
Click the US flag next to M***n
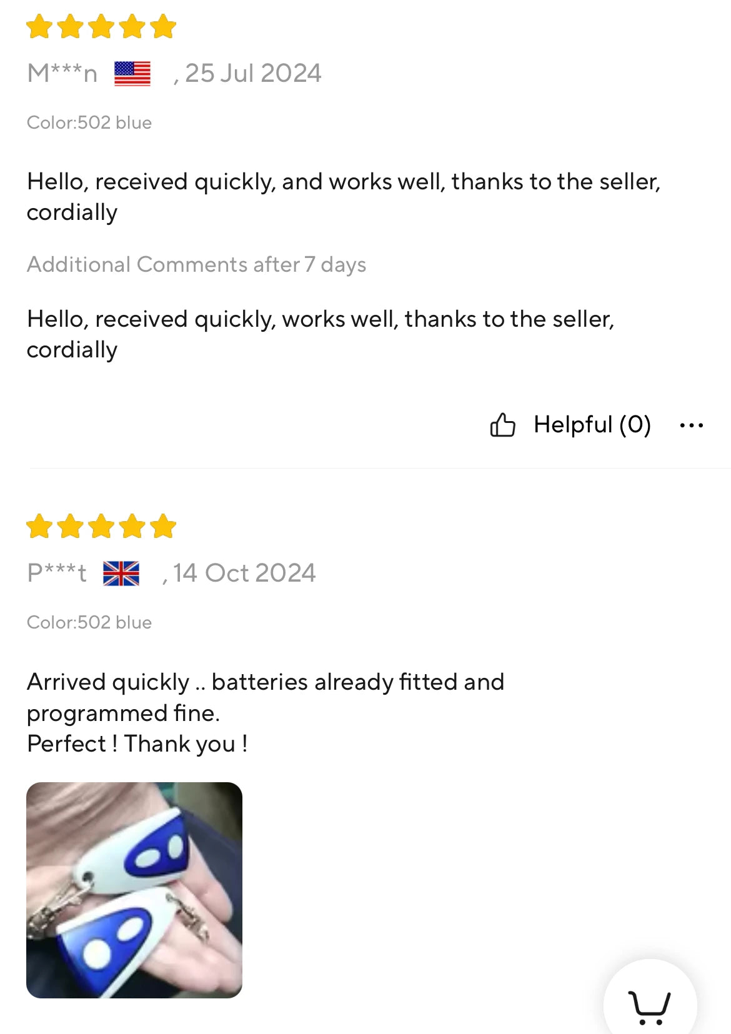[x=132, y=73]
